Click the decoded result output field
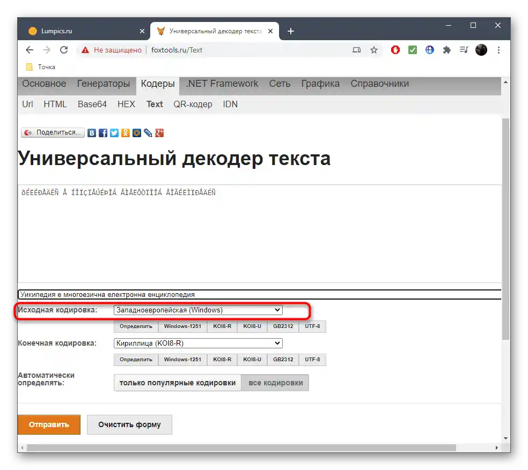528x470 pixels. (x=260, y=295)
